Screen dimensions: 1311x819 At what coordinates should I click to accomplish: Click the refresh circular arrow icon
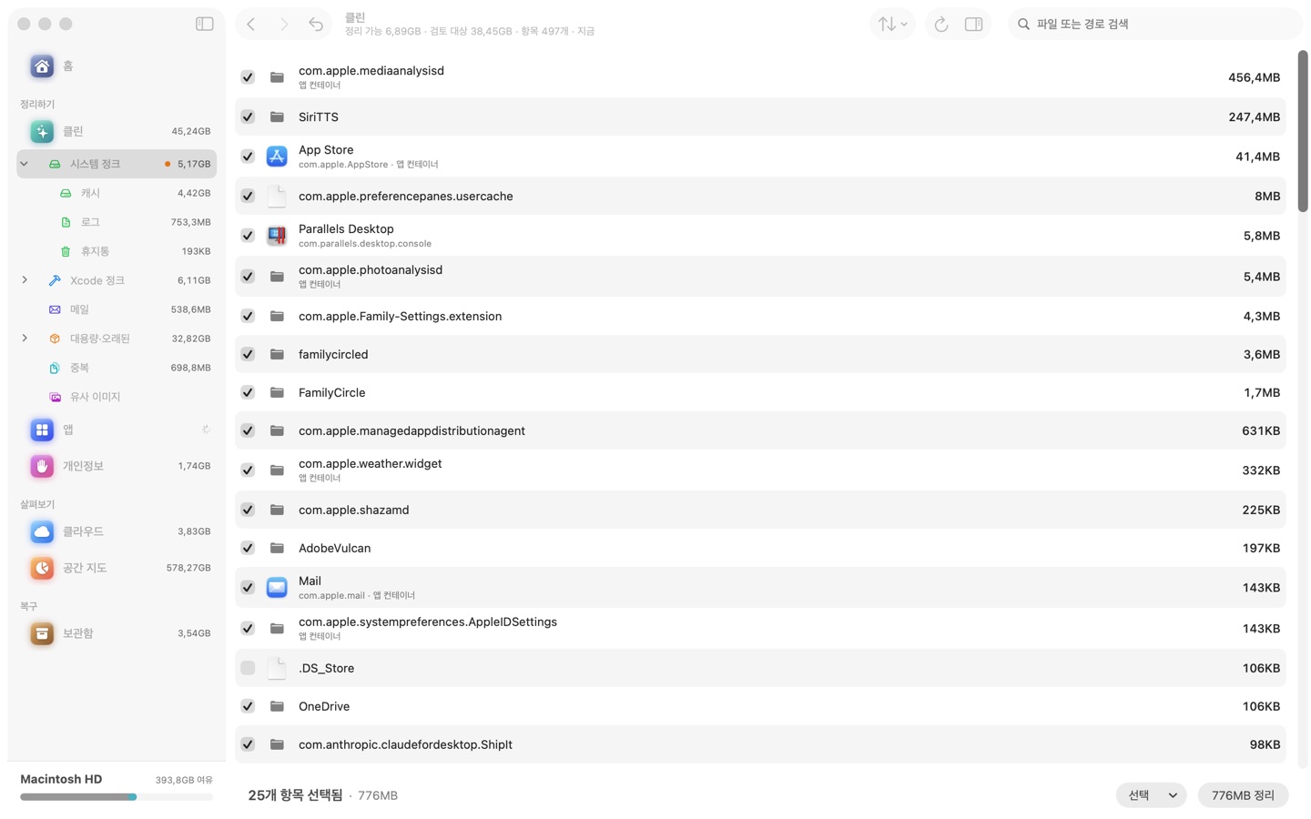click(x=941, y=24)
